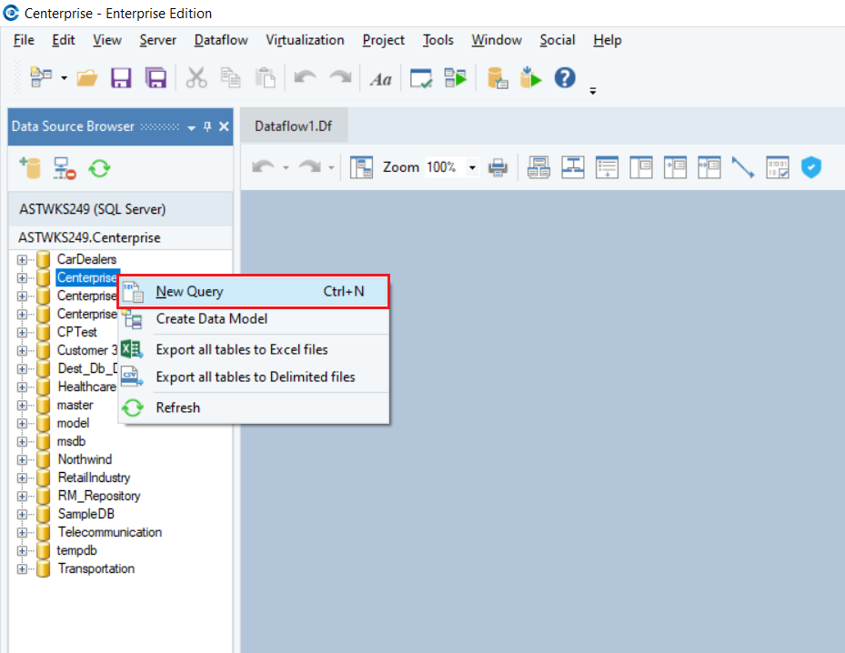The image size is (845, 653).
Task: Select Export all tables to Excel files
Action: [241, 349]
